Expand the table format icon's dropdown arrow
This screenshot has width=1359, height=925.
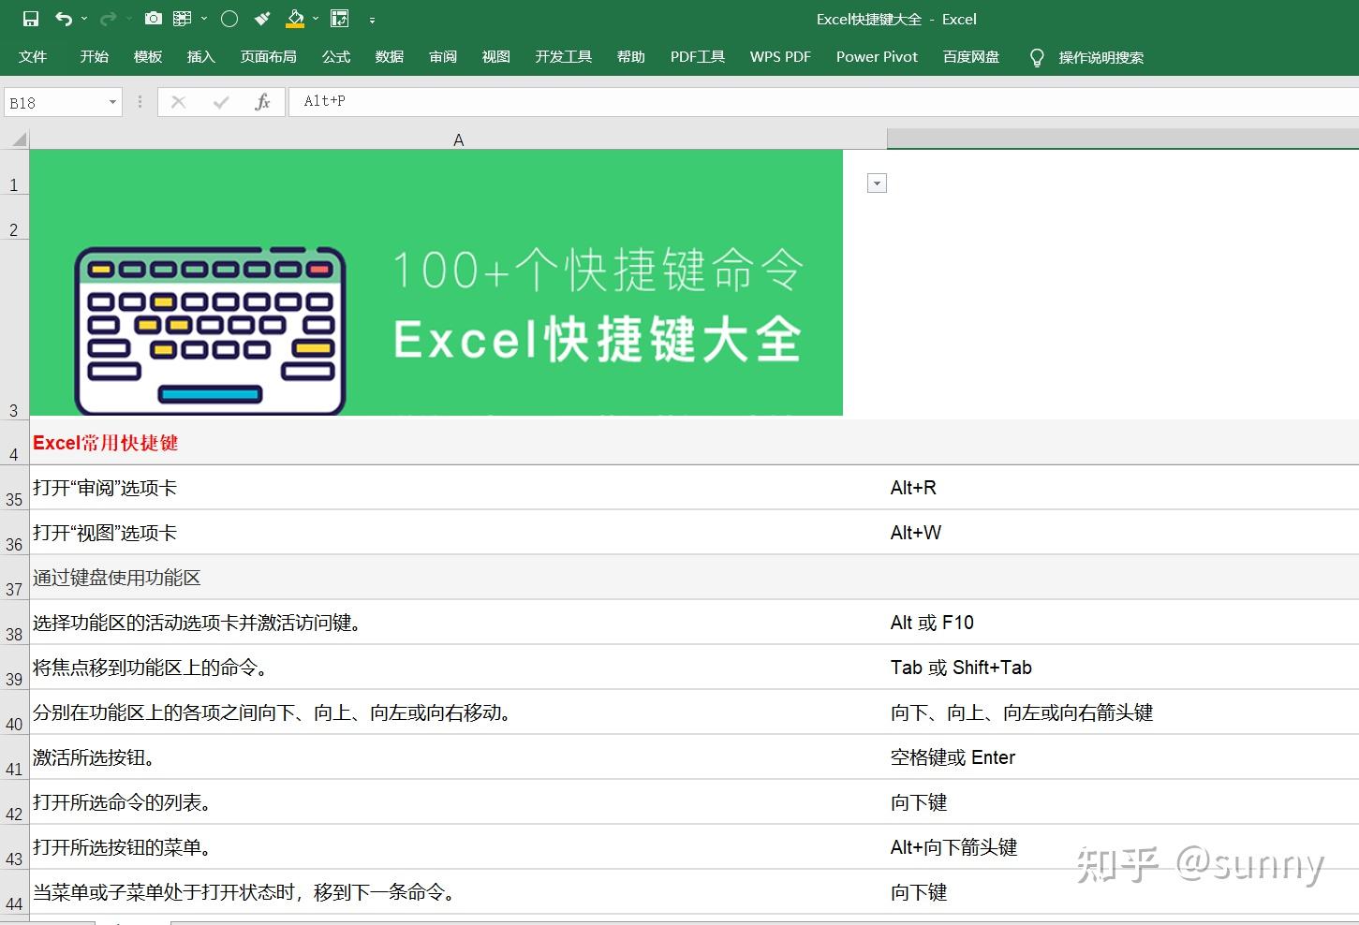pyautogui.click(x=204, y=19)
